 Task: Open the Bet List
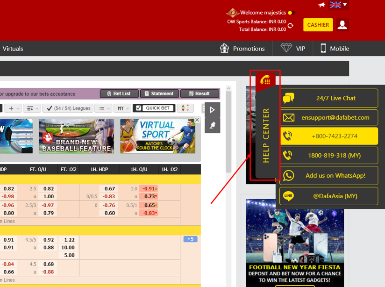click(x=119, y=93)
